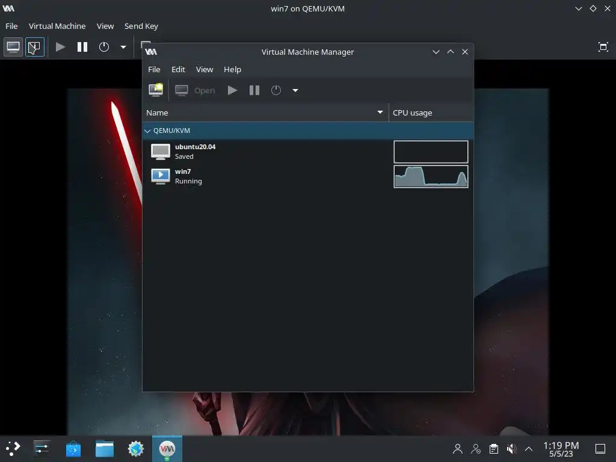Shut down VM via win7 window power icon
Screen dimensions: 616x462
click(103, 47)
